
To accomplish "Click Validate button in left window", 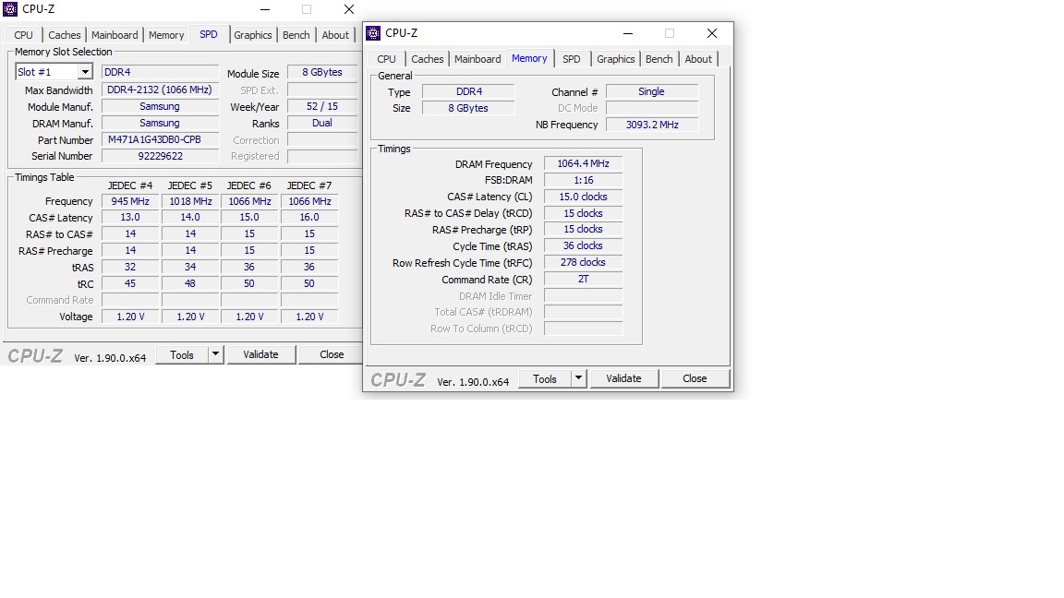I will tap(260, 354).
